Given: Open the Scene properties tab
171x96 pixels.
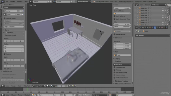Looking at the screenshot, I should pyautogui.click(x=145, y=27).
